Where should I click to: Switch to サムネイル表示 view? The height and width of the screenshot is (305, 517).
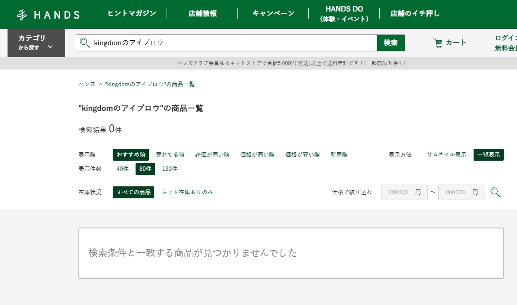pos(447,154)
